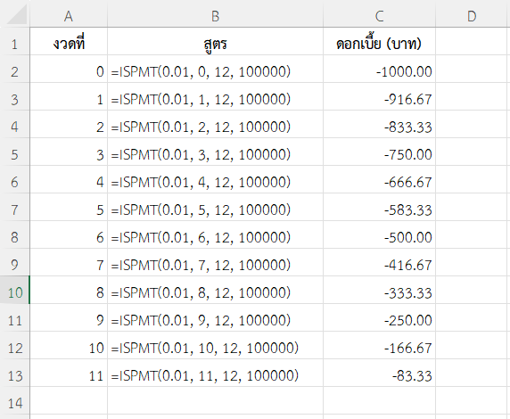510x419 pixels.
Task: Select cell with formula ISPMT(0.01, 6, 12, 100000)
Action: point(215,234)
